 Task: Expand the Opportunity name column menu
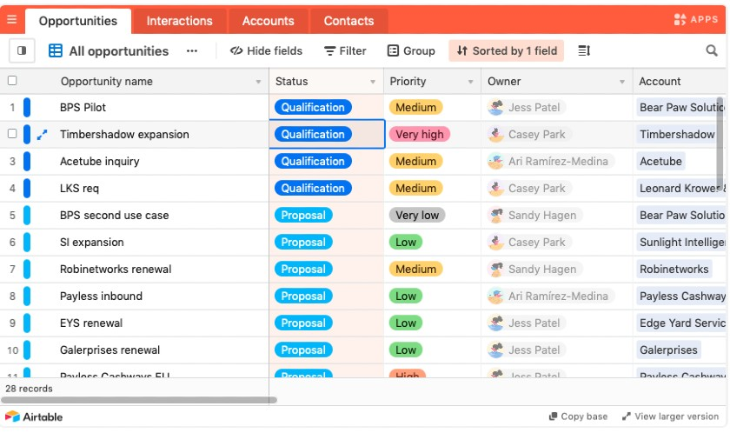click(x=258, y=82)
